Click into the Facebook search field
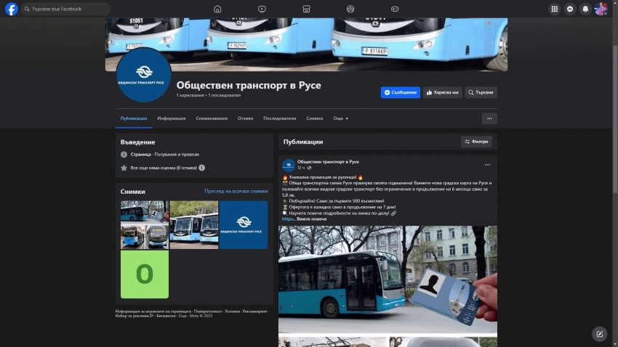 click(65, 9)
